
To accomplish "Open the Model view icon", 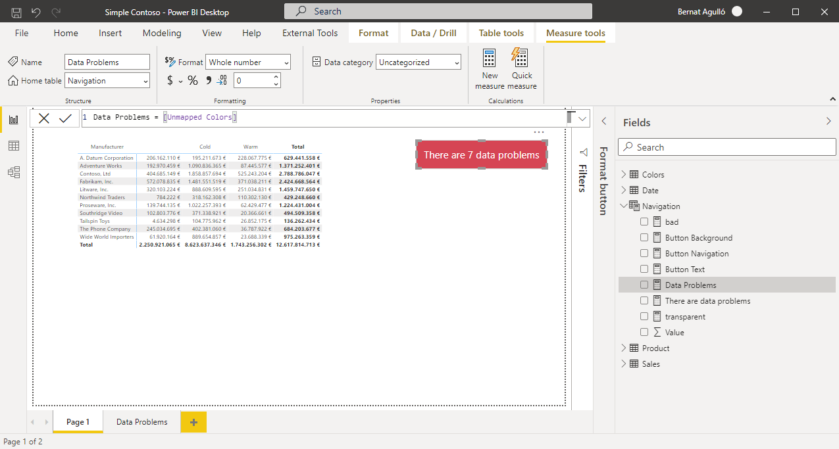I will click(13, 172).
